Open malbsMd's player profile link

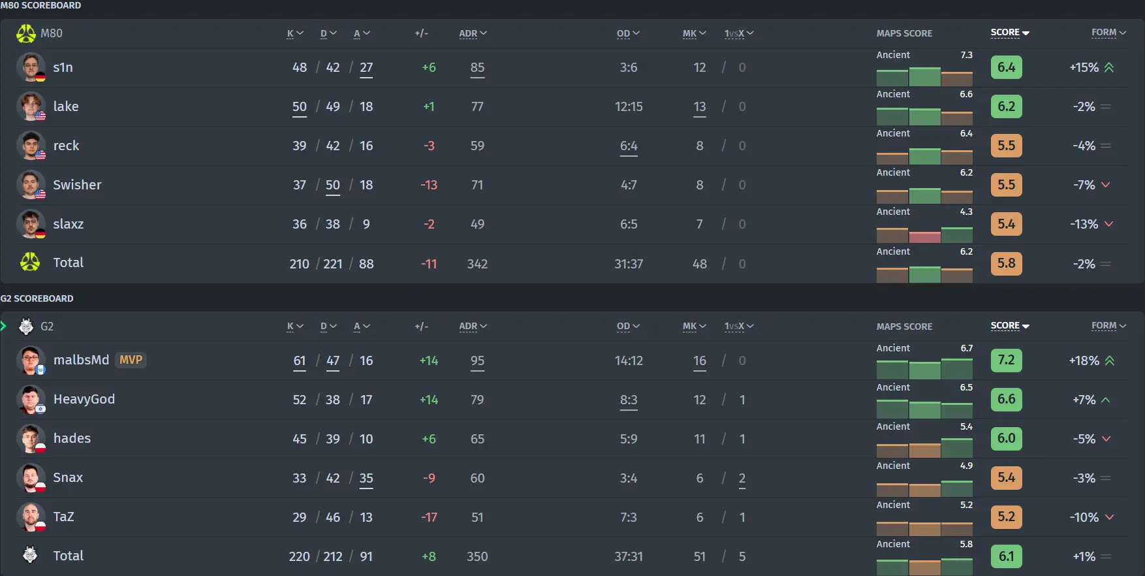(x=81, y=360)
